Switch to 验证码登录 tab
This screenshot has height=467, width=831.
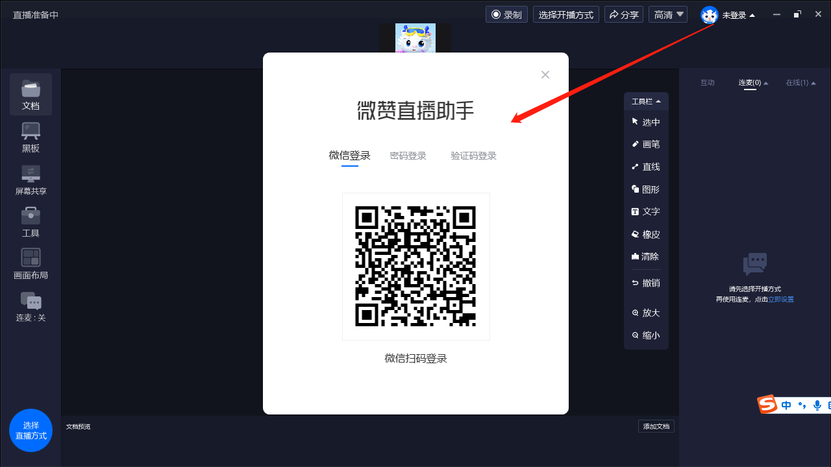pos(474,156)
